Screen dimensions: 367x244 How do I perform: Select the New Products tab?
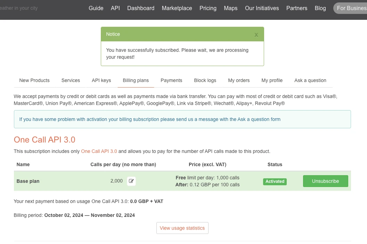click(x=34, y=80)
